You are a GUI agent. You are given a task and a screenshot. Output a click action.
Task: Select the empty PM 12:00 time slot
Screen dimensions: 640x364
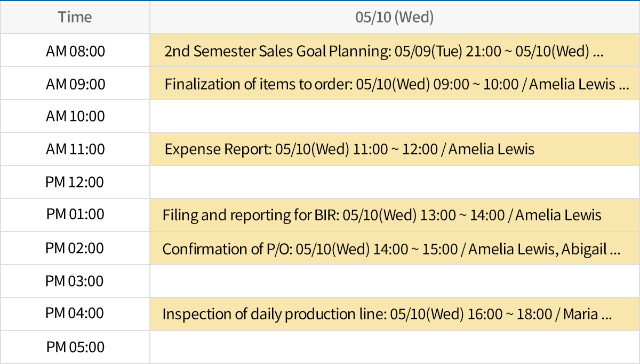pyautogui.click(x=395, y=182)
